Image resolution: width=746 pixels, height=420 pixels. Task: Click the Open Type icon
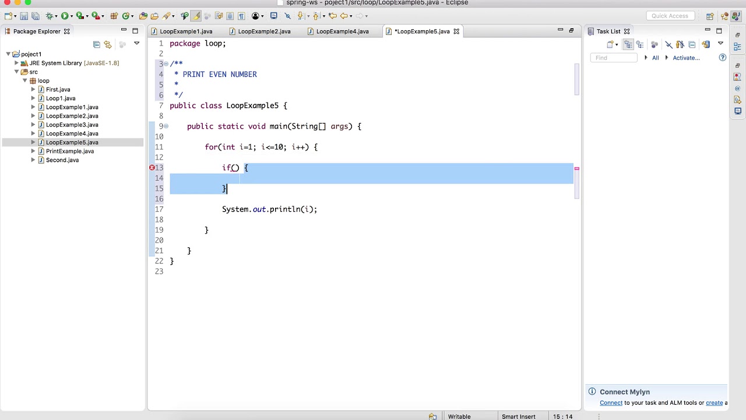[x=143, y=16]
